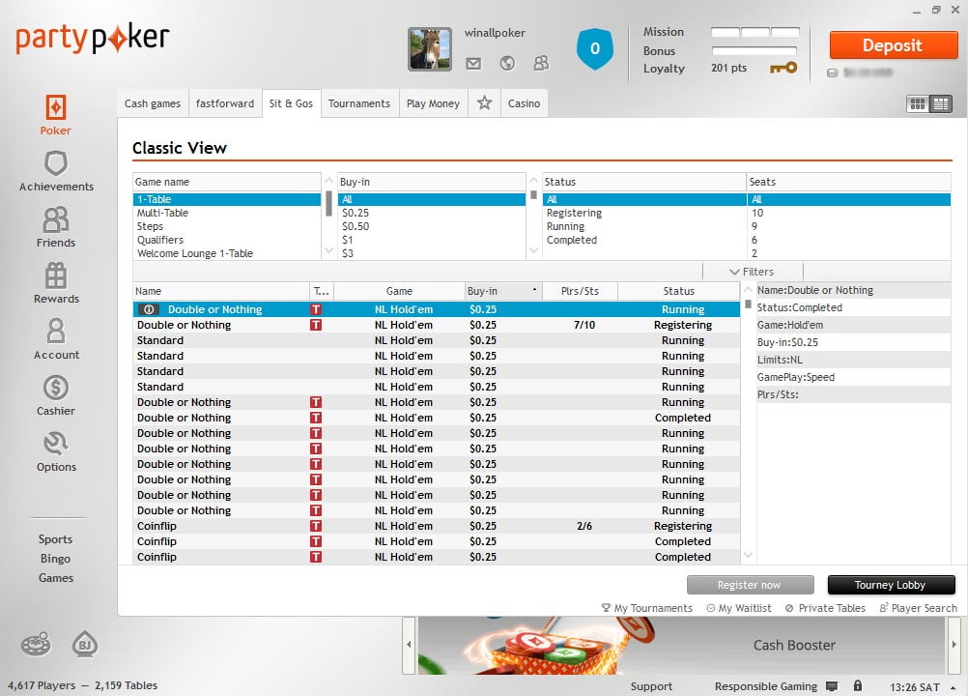The width and height of the screenshot is (968, 696).
Task: Open the Rewards gift icon
Action: coord(56,276)
